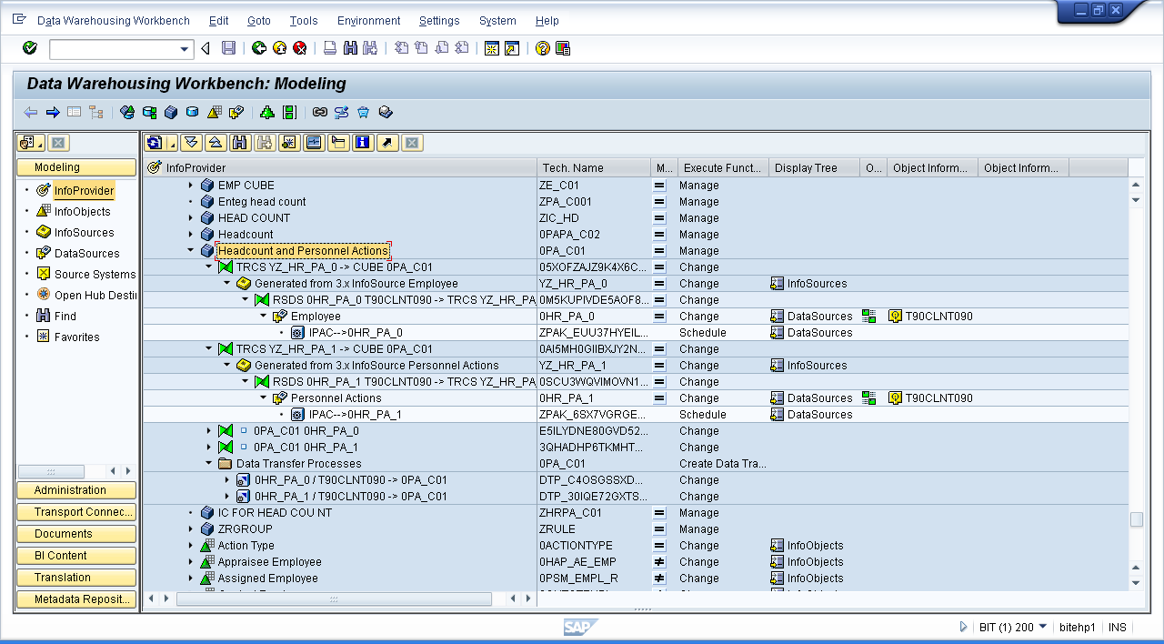Image resolution: width=1164 pixels, height=644 pixels.
Task: Click the yellow Help question mark icon
Action: click(543, 48)
